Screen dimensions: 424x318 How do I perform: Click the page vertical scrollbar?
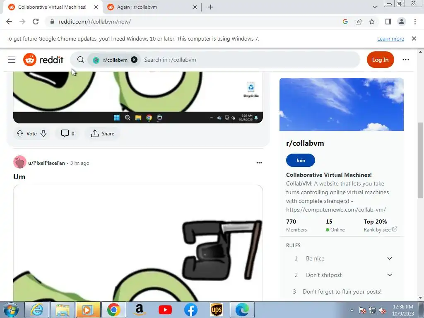(x=421, y=159)
